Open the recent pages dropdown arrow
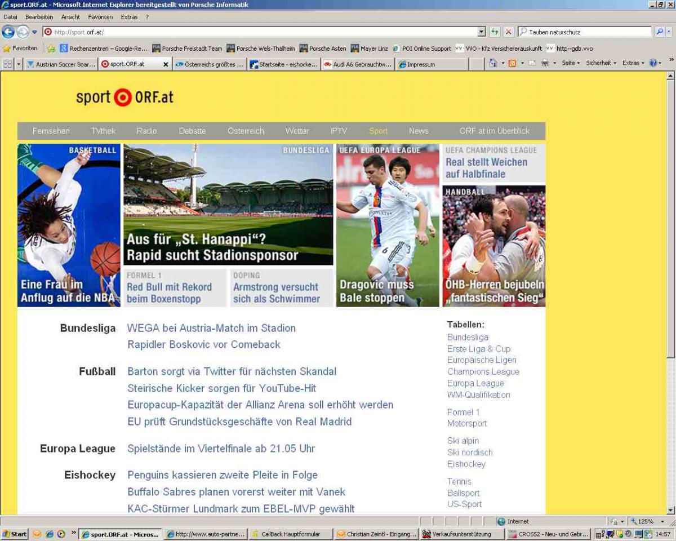The width and height of the screenshot is (676, 541). pos(34,32)
